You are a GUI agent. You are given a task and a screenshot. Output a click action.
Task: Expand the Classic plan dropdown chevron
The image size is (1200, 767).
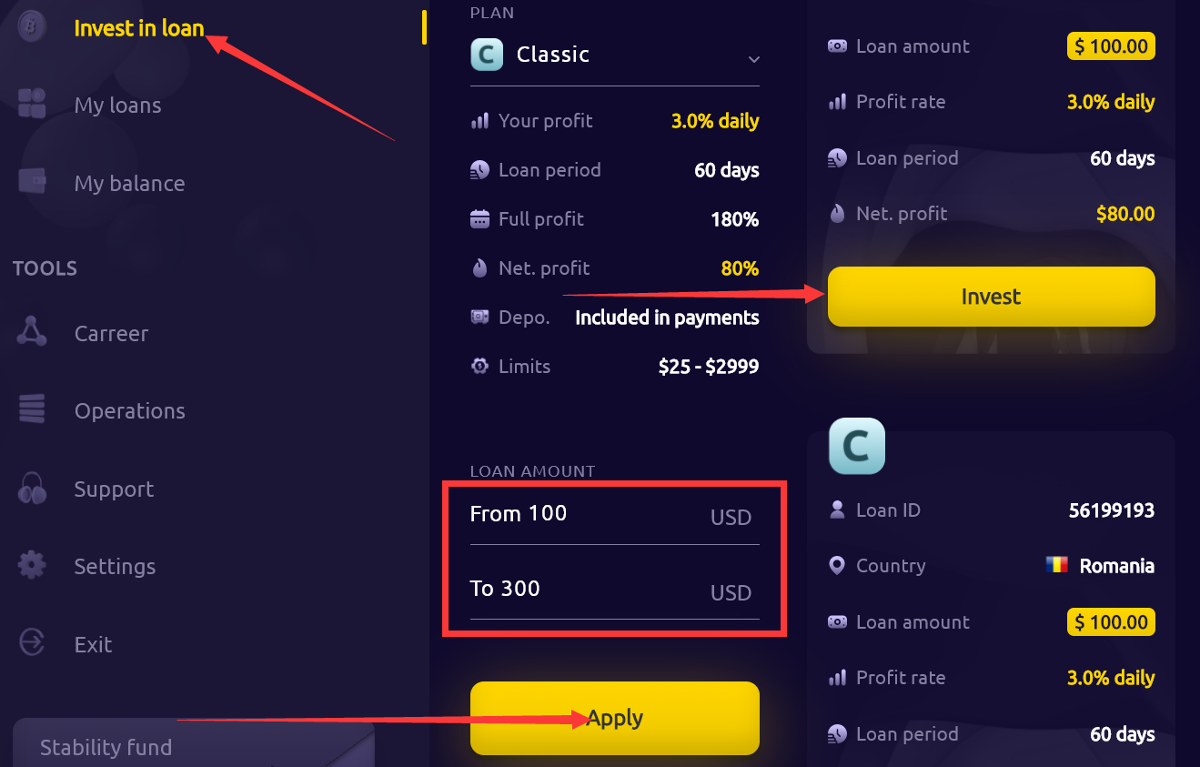pos(753,59)
